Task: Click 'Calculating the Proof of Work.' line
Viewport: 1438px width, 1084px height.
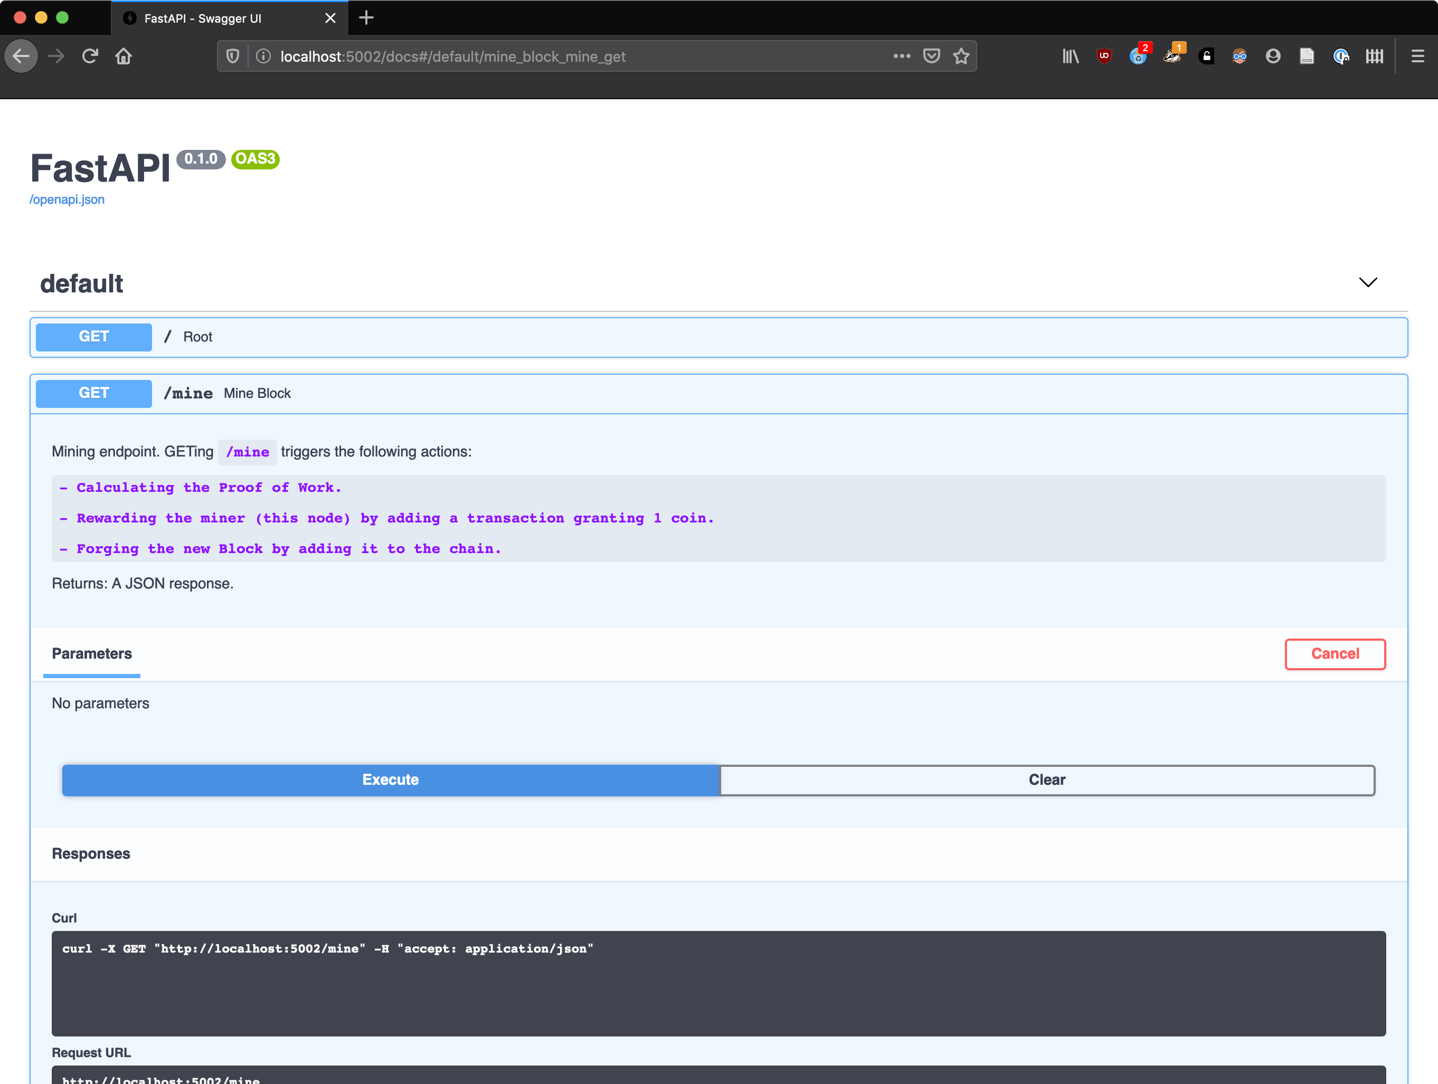Action: click(200, 488)
